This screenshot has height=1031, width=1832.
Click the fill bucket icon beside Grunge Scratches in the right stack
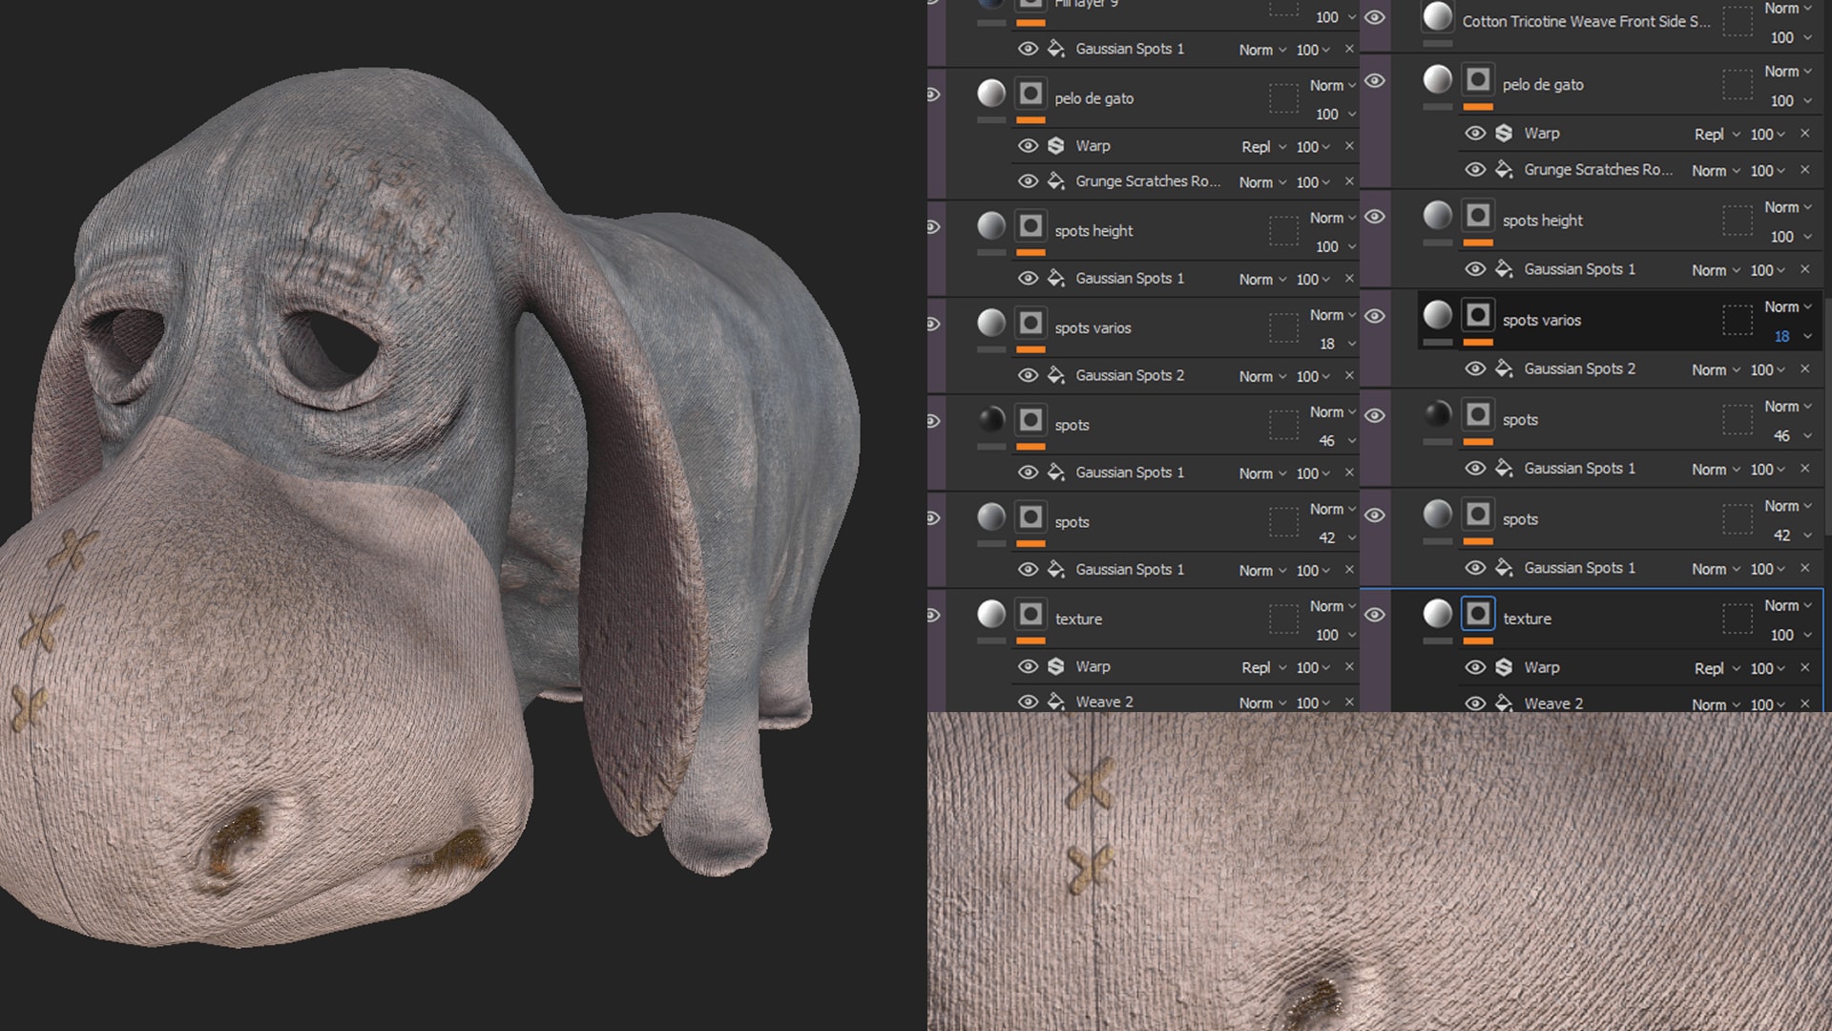coord(1504,170)
